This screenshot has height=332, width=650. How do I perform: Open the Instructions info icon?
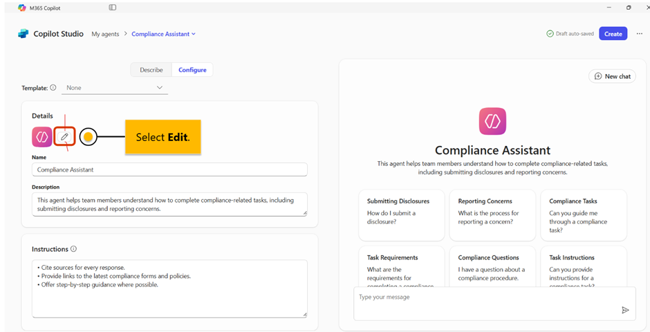(74, 249)
